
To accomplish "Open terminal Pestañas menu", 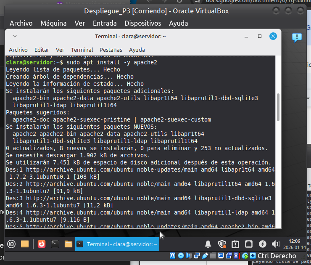I will 111,50.
